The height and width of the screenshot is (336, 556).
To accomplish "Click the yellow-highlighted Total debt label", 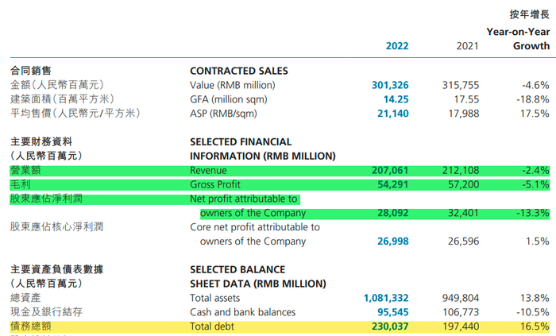I will (214, 326).
